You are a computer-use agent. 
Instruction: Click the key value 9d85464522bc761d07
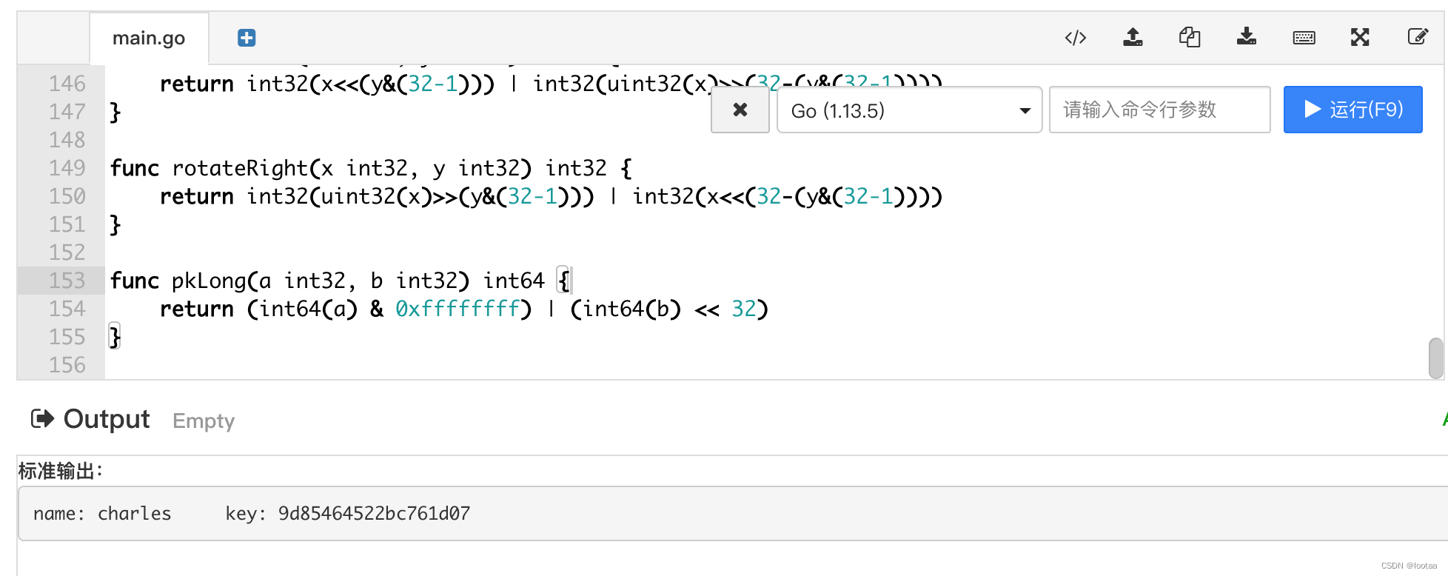(x=374, y=513)
